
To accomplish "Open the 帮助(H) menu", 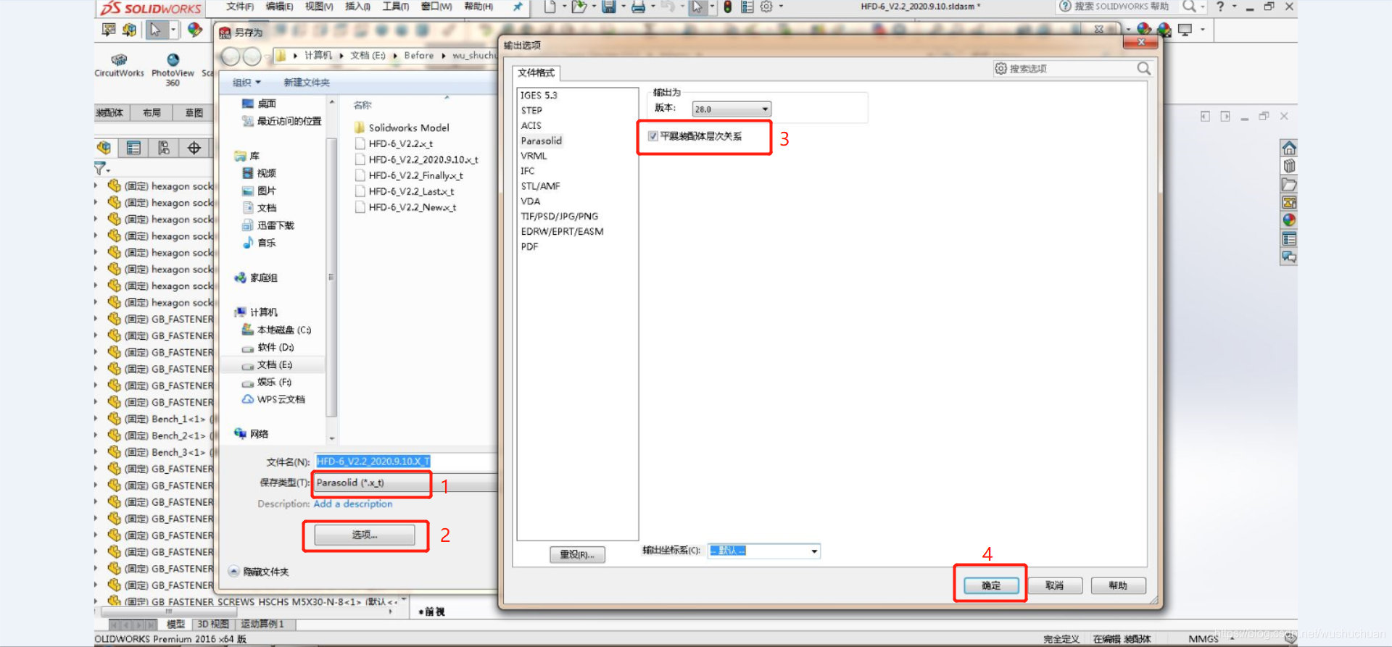I will (x=478, y=7).
